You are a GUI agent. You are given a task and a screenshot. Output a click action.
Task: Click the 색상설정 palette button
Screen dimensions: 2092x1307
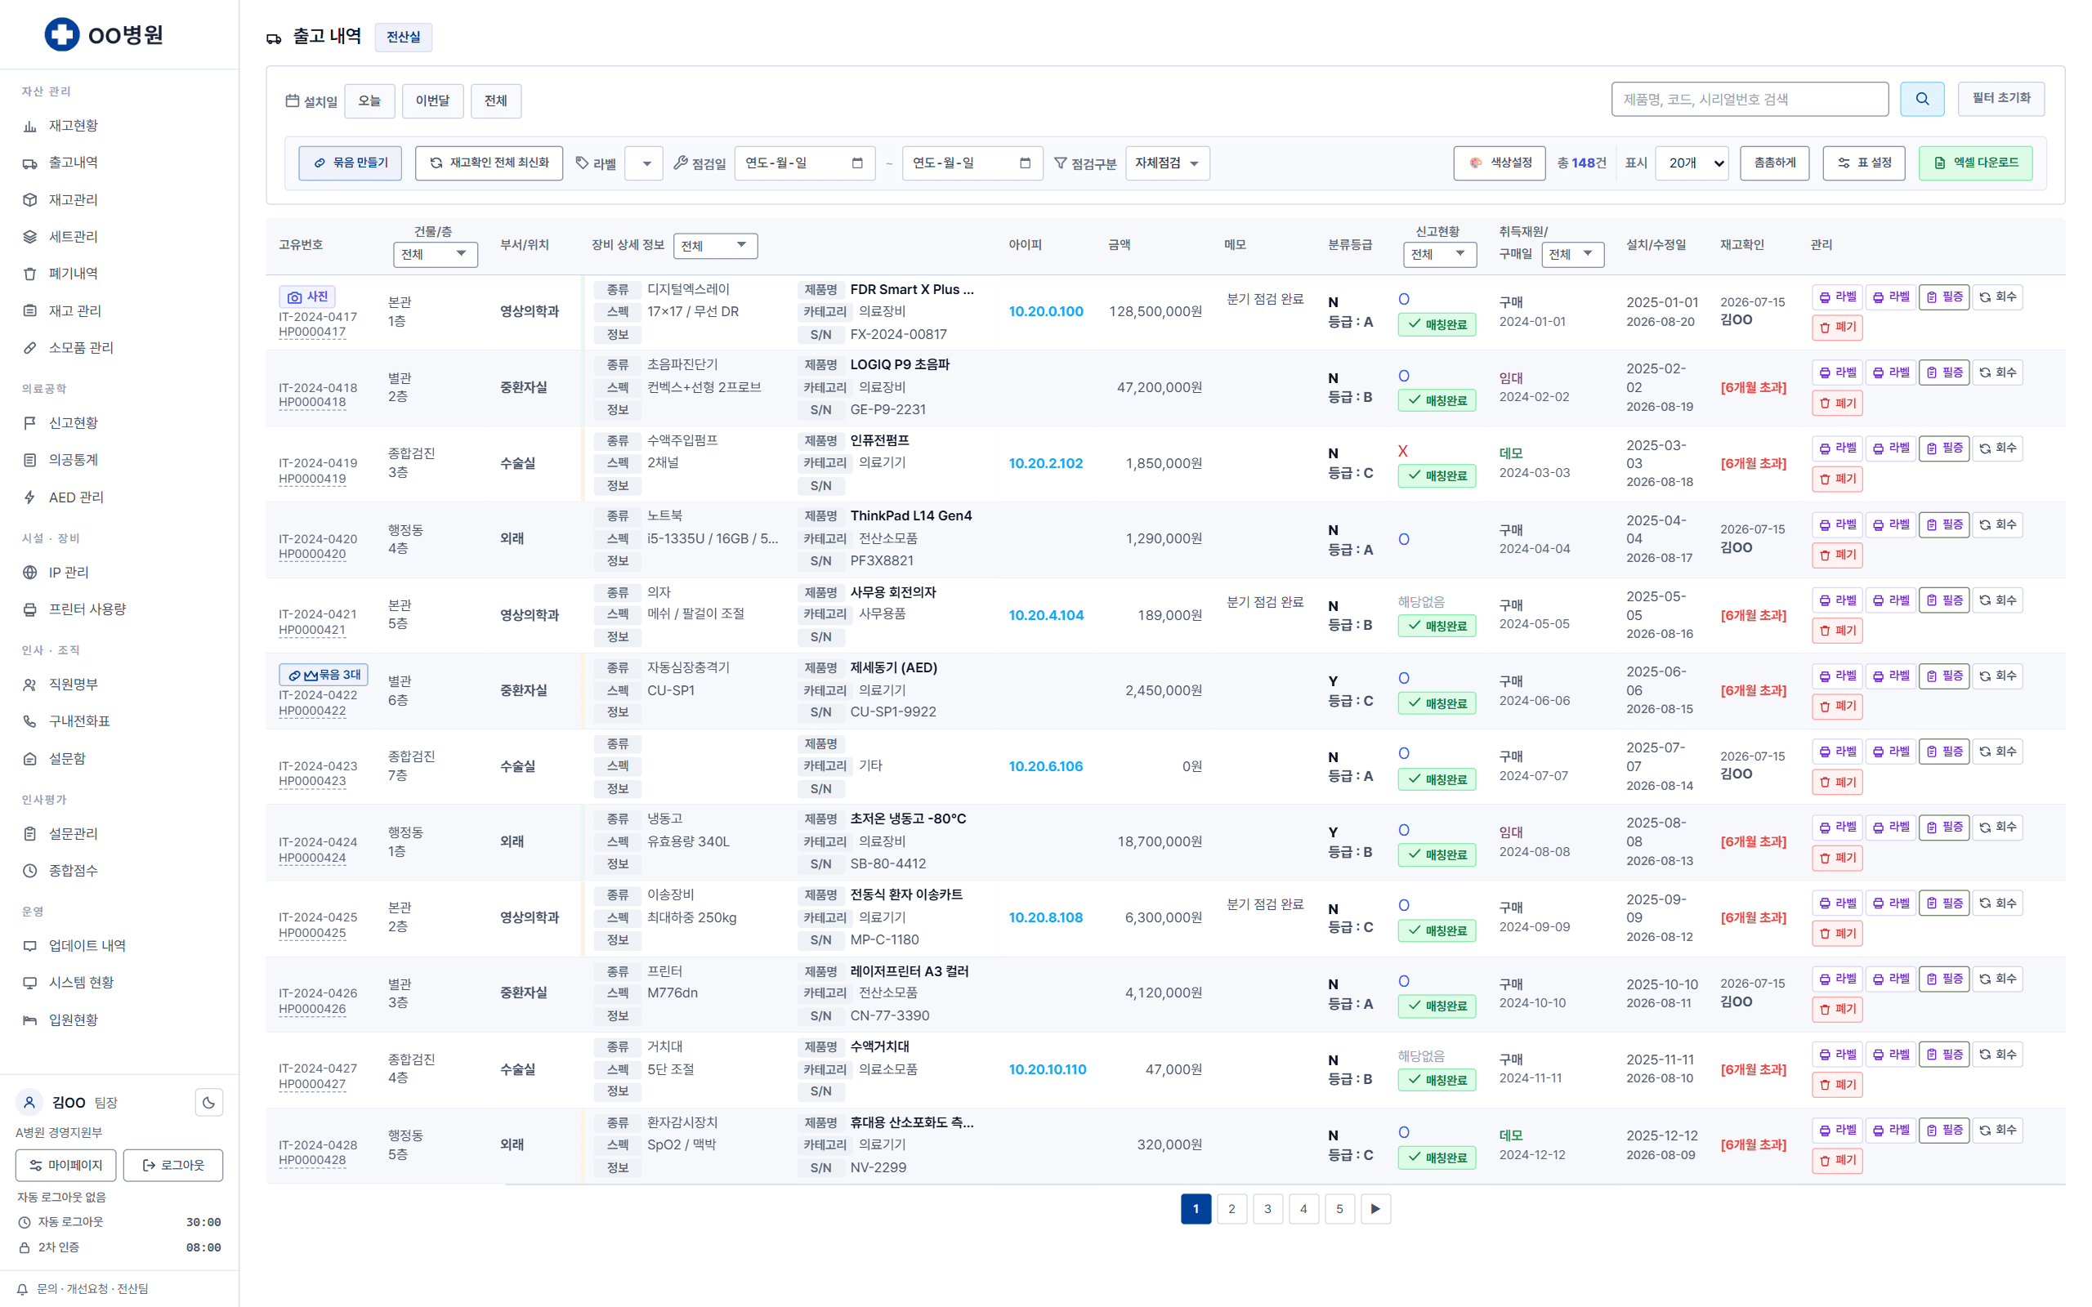(x=1499, y=163)
